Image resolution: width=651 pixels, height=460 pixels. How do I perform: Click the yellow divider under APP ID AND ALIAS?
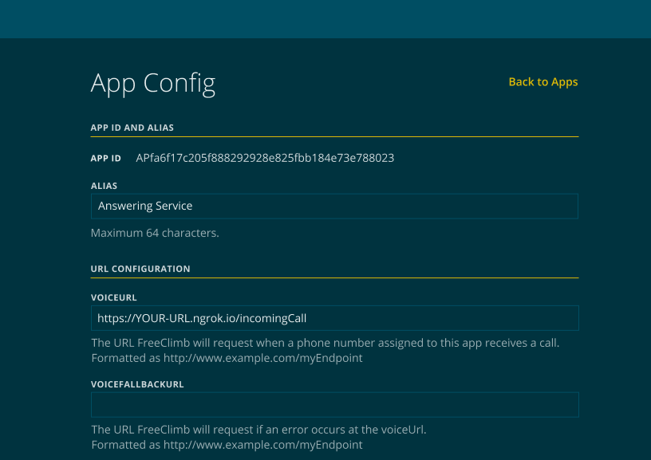334,136
